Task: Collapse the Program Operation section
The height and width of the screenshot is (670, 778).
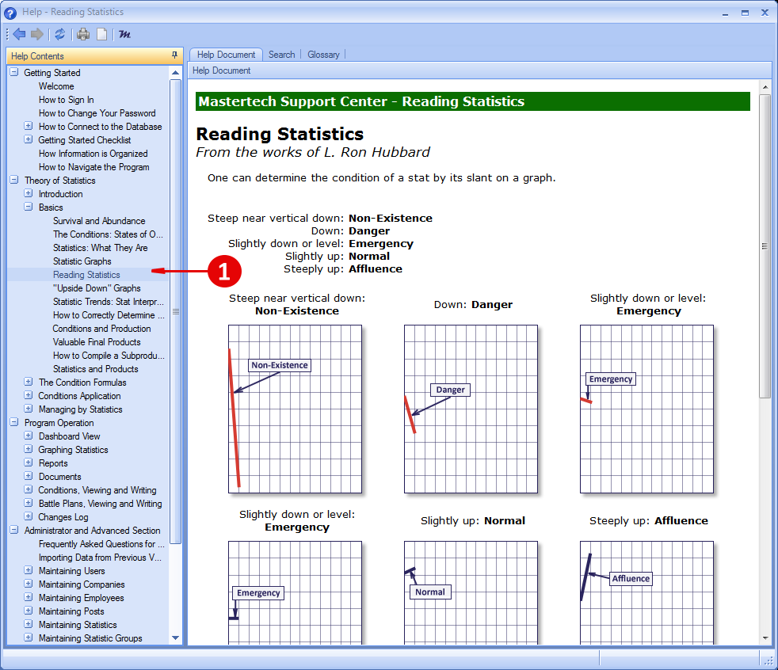Action: click(14, 422)
